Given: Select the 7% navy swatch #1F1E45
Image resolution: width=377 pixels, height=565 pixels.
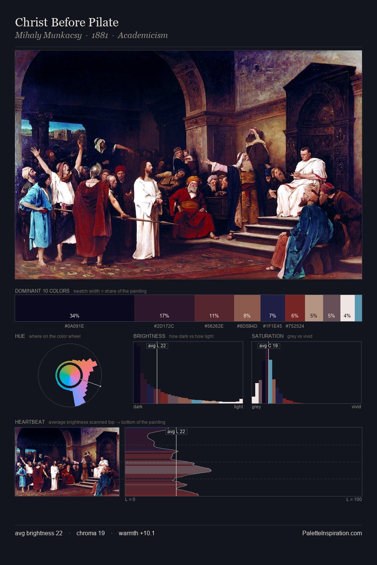Looking at the screenshot, I should click(273, 308).
